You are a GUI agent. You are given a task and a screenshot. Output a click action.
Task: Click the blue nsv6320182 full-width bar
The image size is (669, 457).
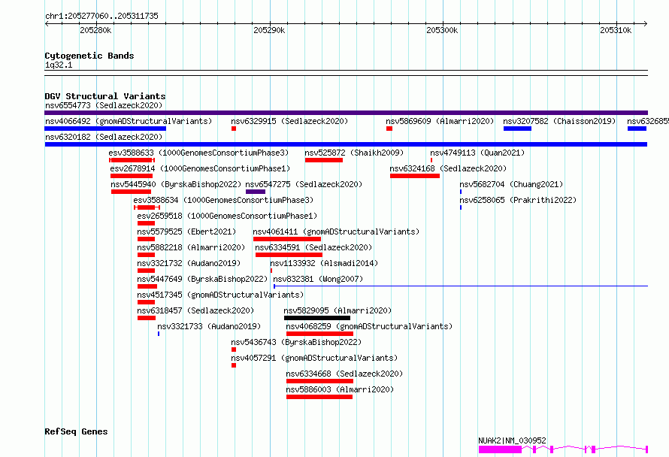point(346,144)
